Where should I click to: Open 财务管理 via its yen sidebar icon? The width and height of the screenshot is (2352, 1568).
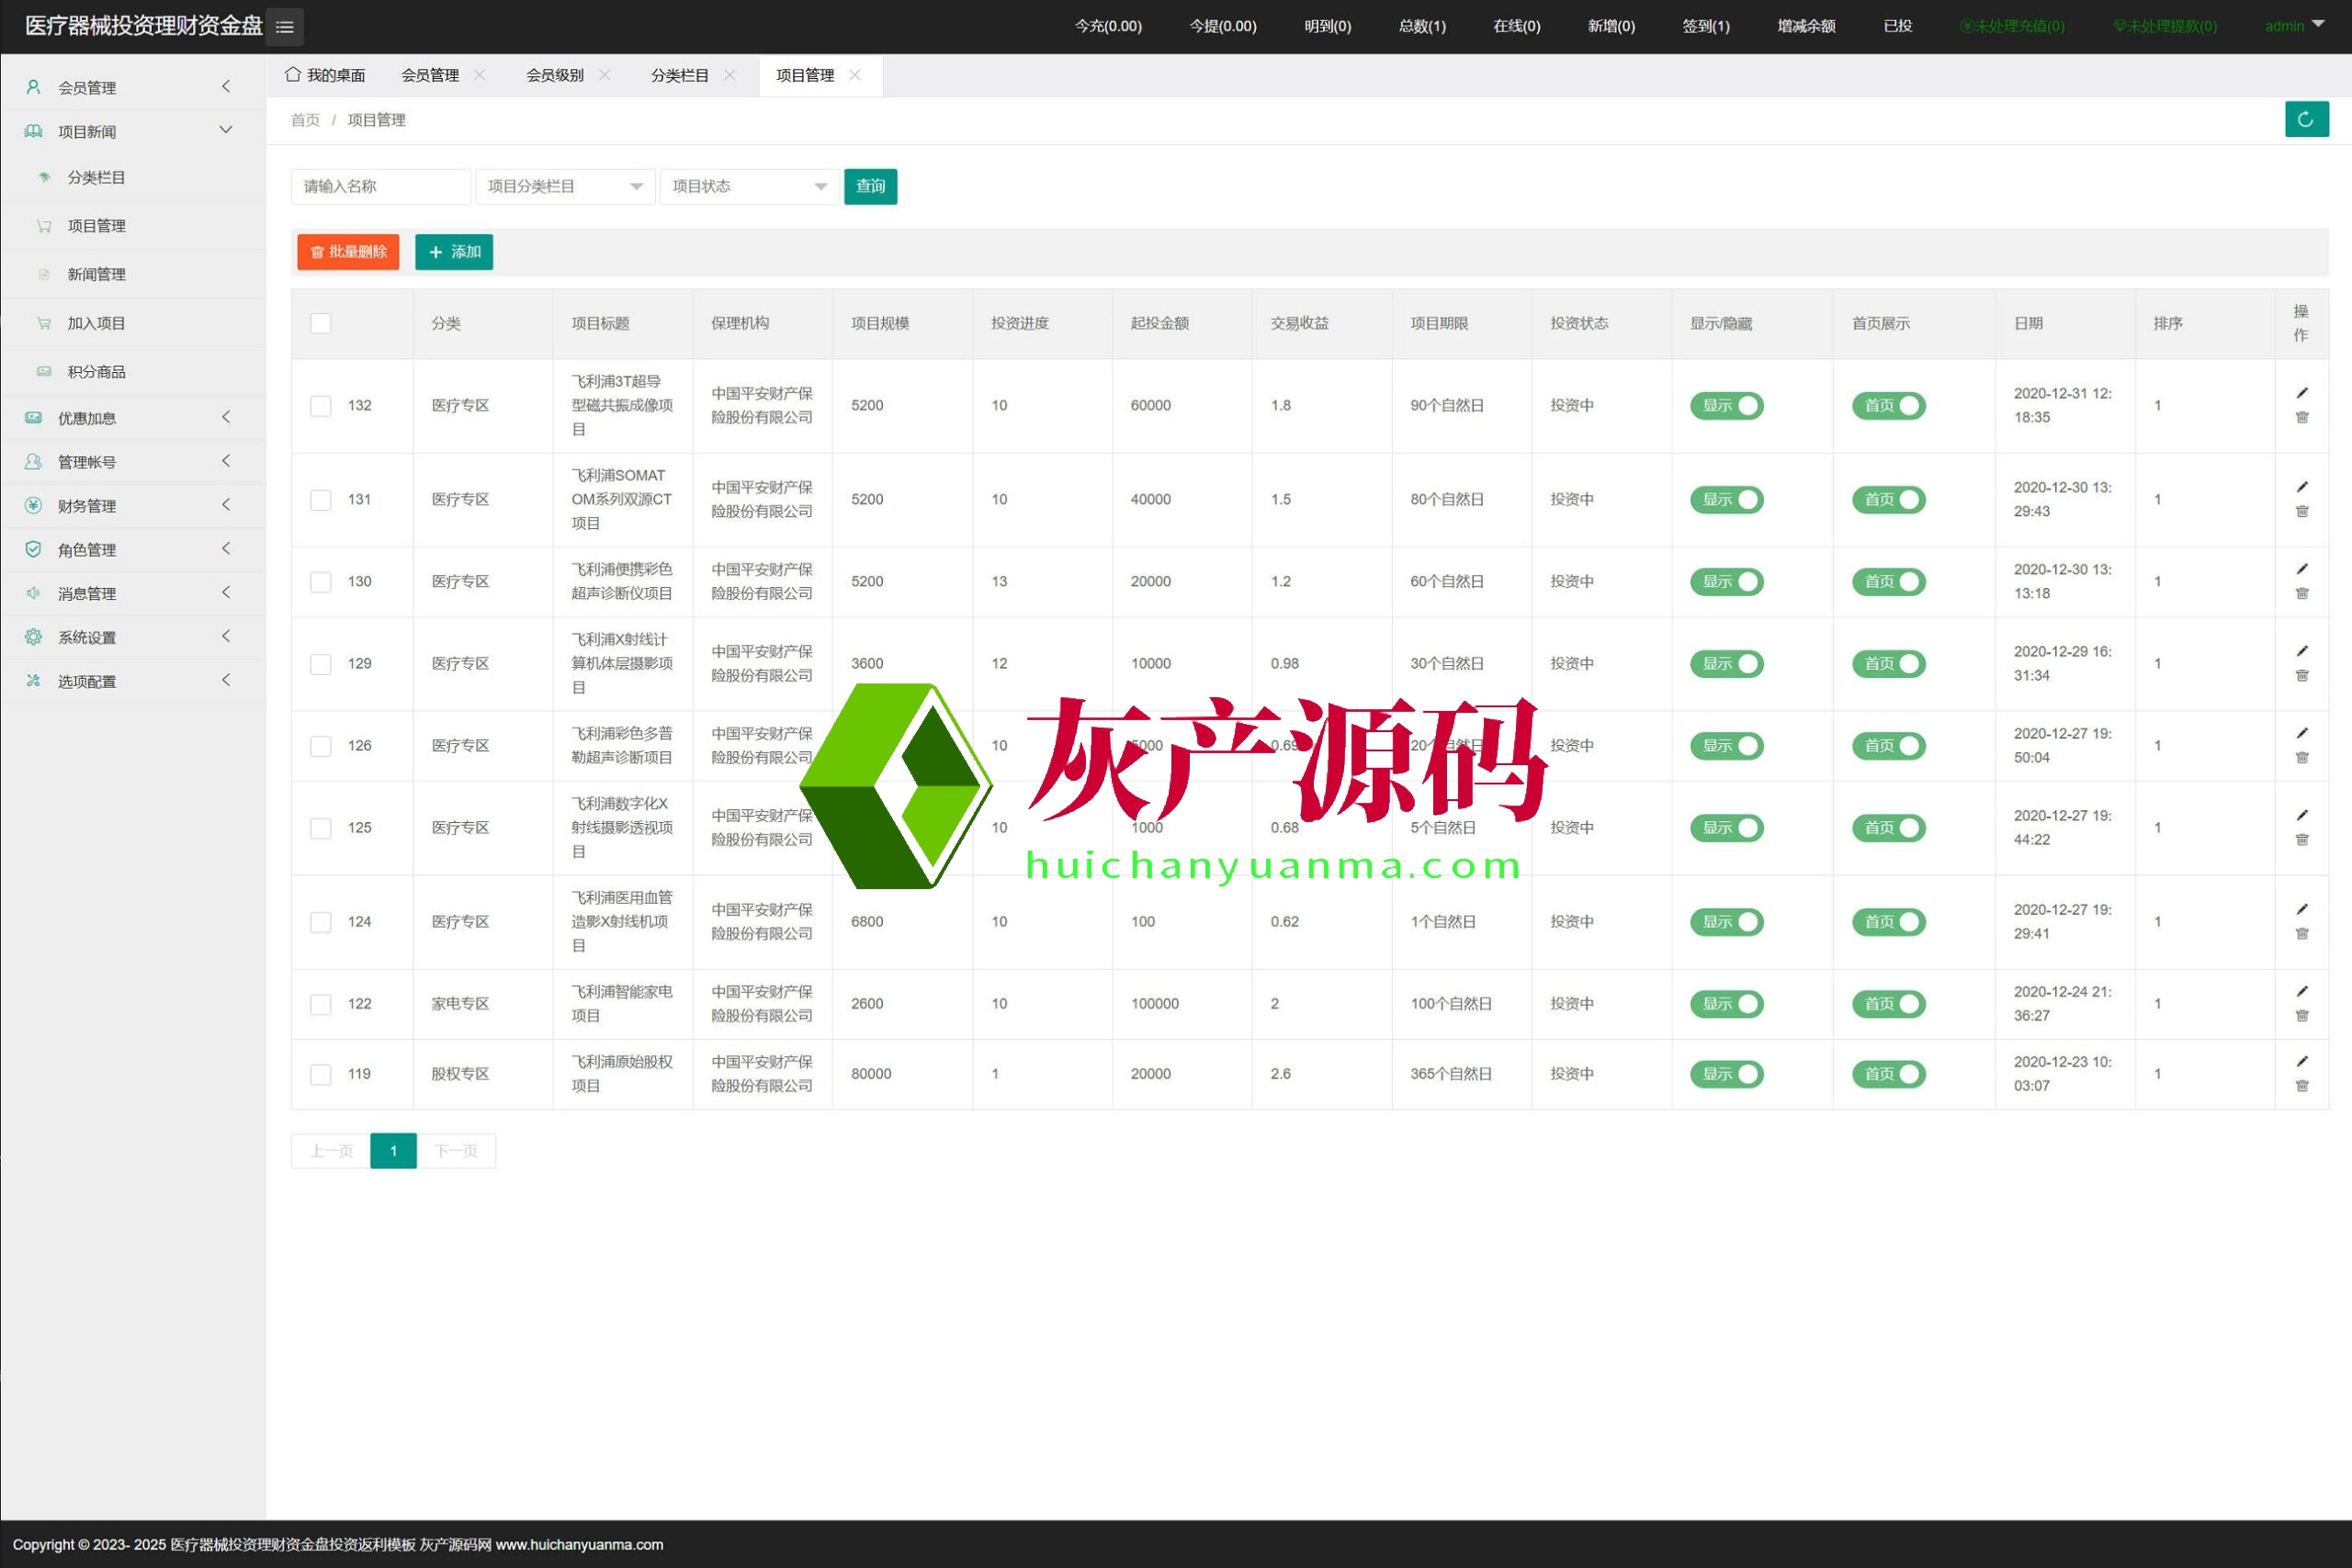(33, 506)
